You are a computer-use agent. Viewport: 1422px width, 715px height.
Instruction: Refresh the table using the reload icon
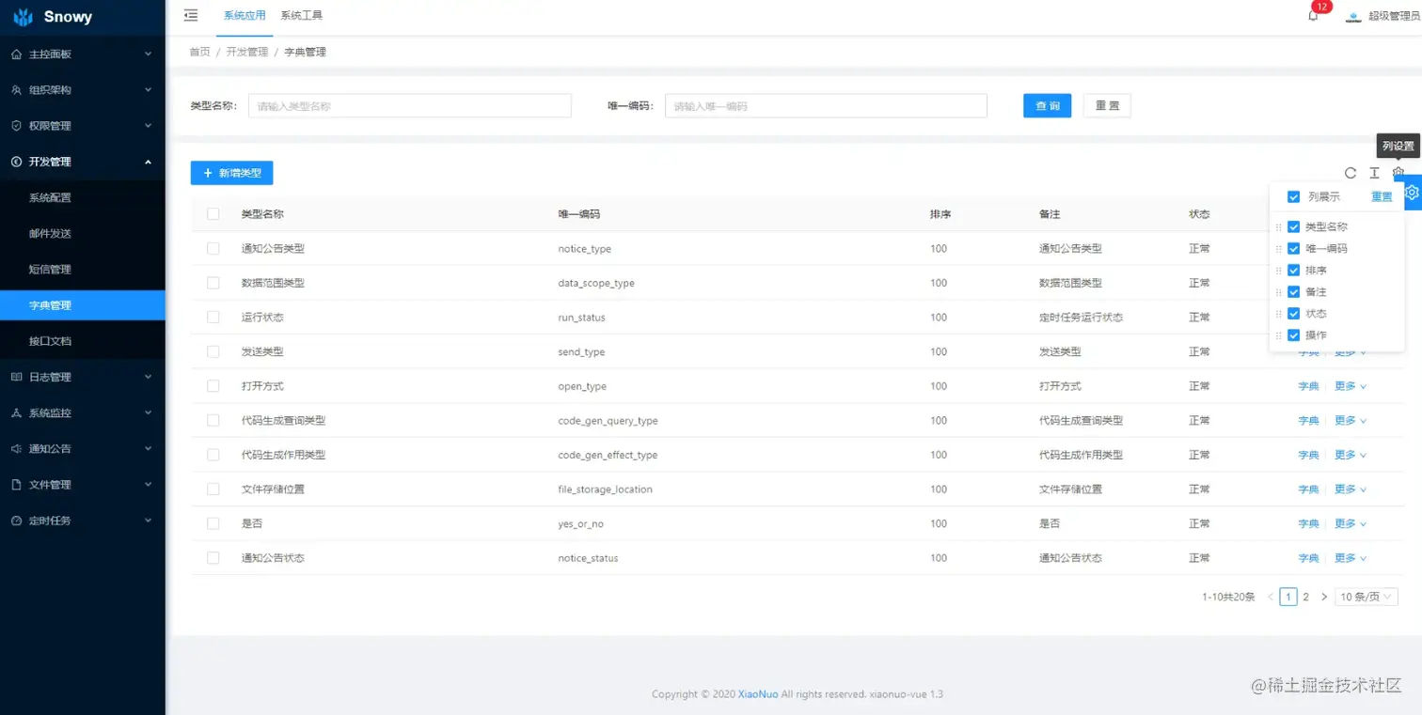1351,173
